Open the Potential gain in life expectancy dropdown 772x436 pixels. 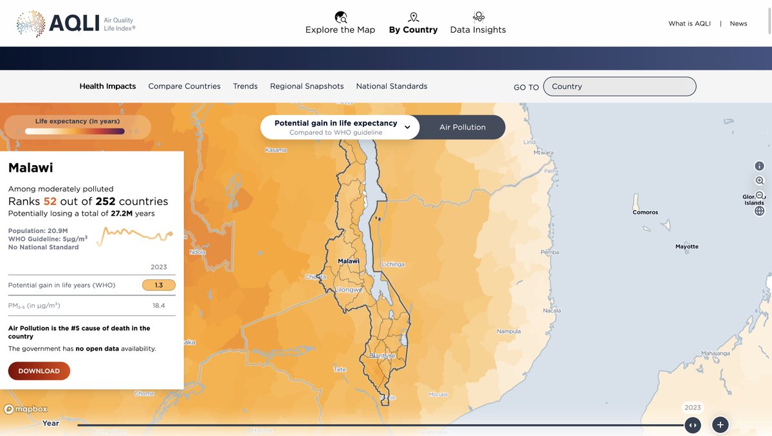(x=407, y=127)
